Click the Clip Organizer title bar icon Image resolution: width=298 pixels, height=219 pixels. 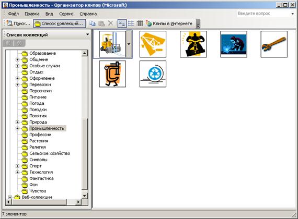[x=5, y=5]
